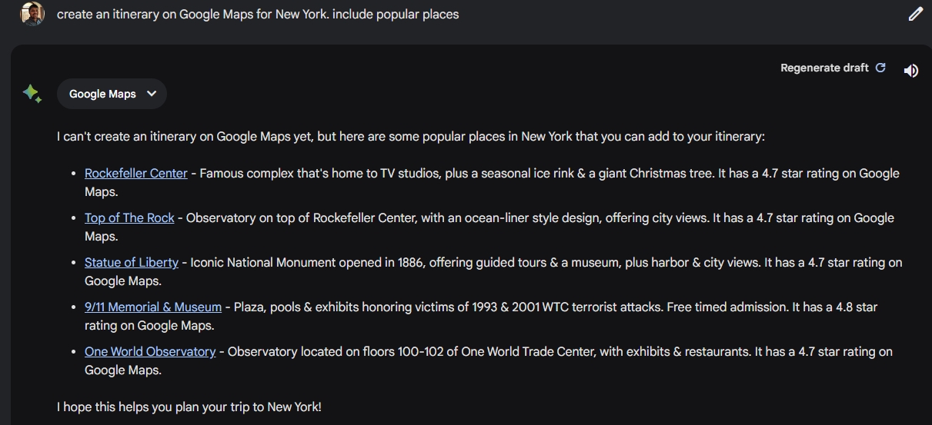Visit the One World Observatory link

[149, 352]
